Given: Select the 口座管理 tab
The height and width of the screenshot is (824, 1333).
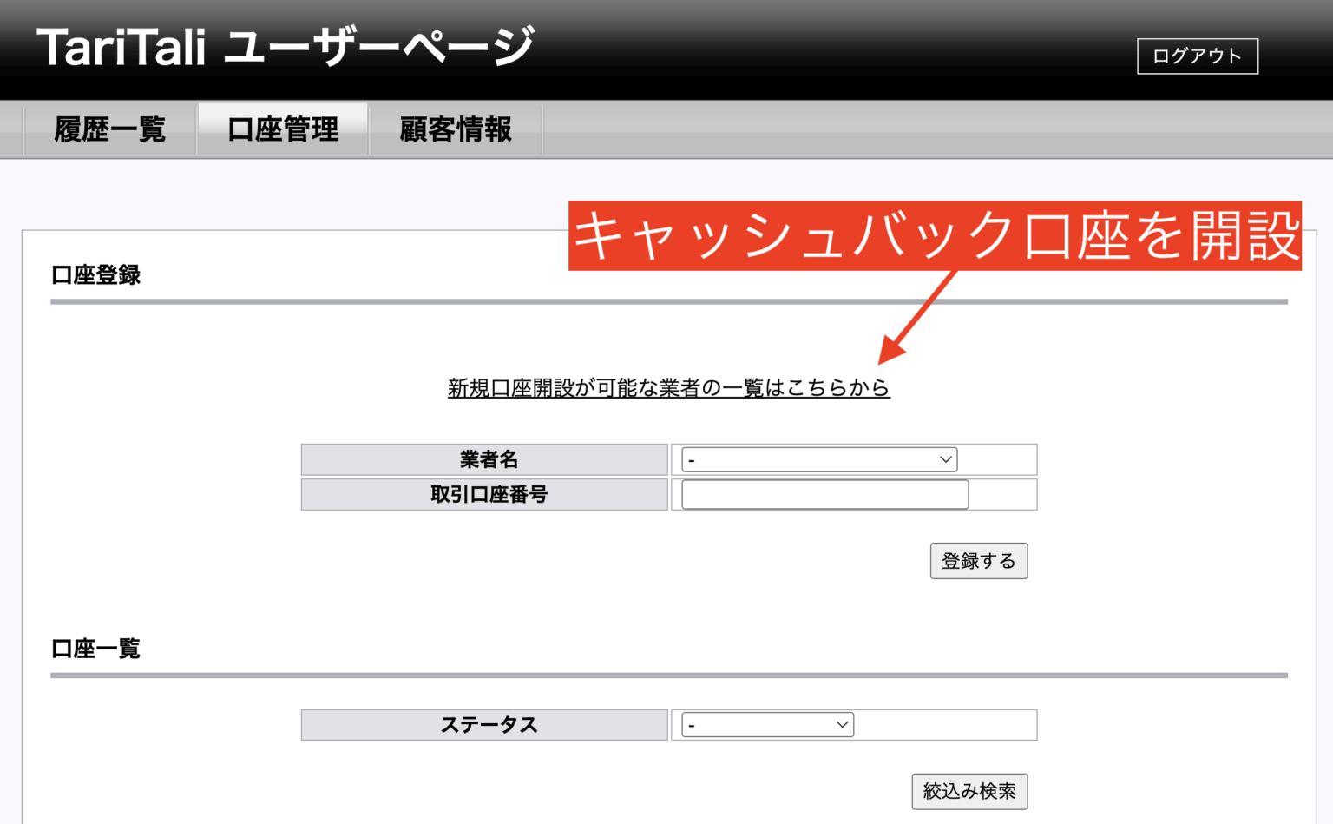Looking at the screenshot, I should coord(283,129).
